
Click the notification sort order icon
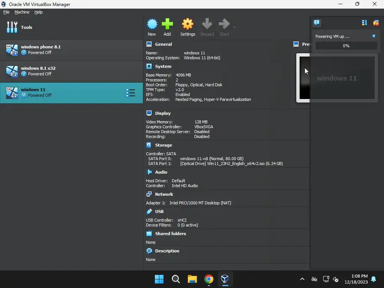pos(364,23)
